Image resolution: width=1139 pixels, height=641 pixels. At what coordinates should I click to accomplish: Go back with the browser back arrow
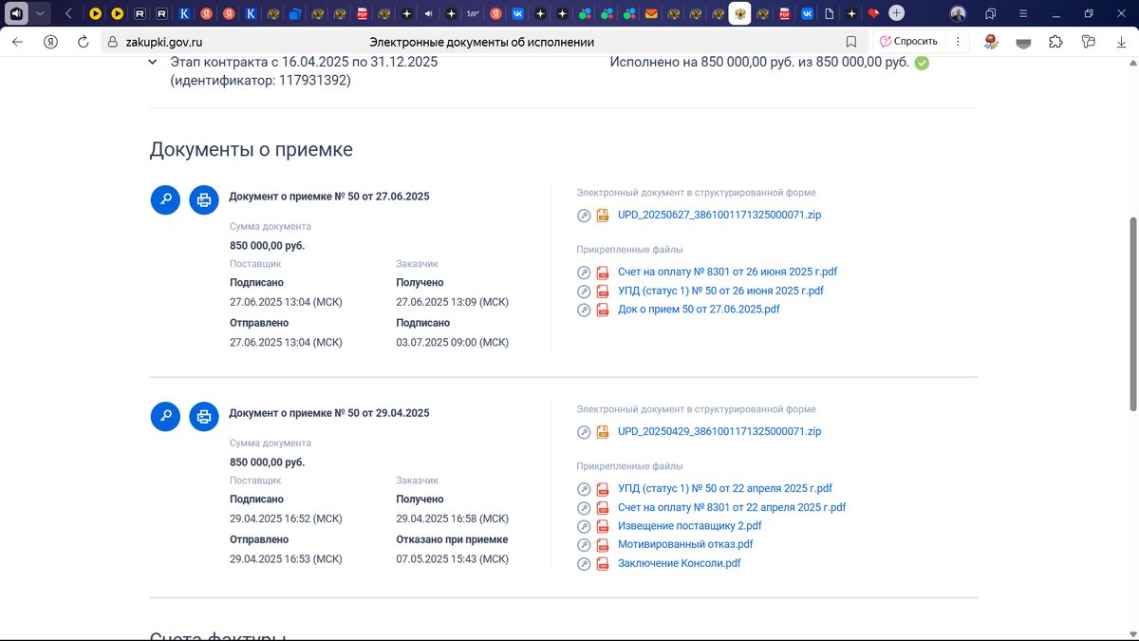point(17,42)
